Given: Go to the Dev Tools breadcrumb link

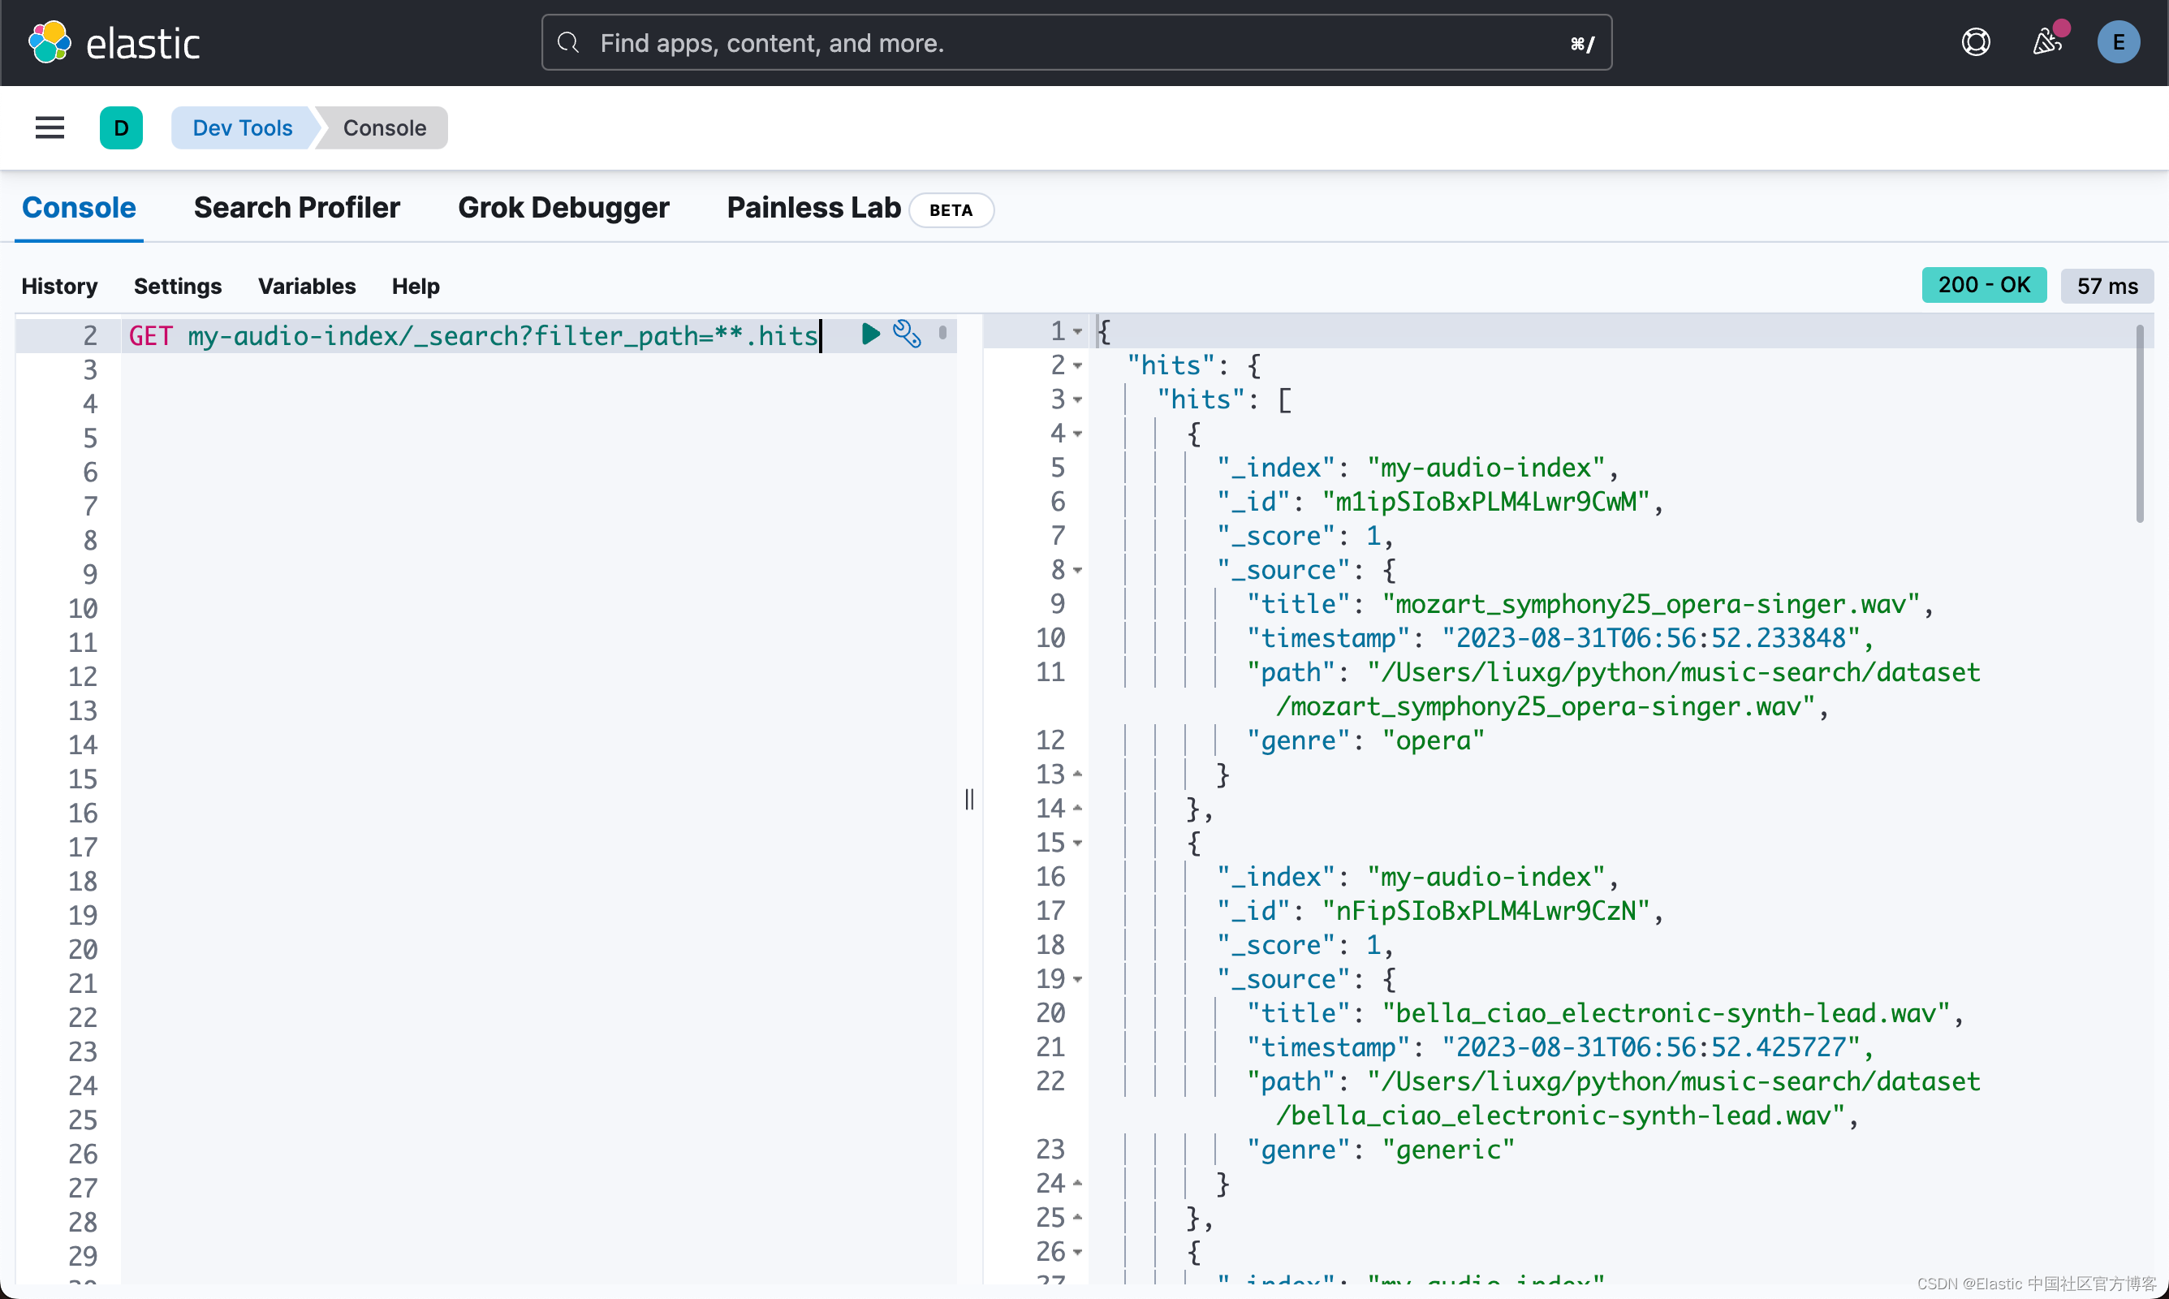Looking at the screenshot, I should point(243,127).
